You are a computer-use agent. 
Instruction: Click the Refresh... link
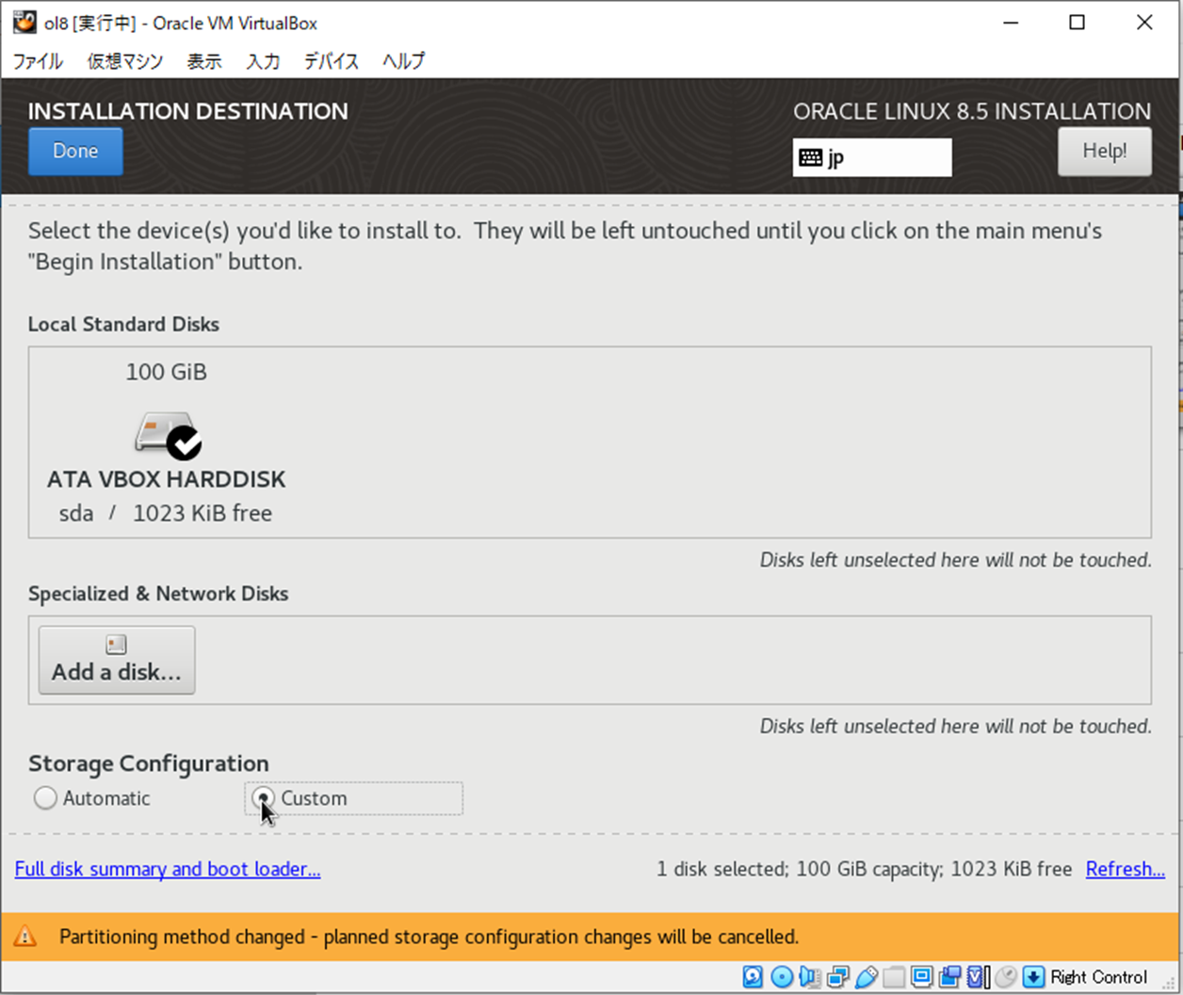click(1126, 869)
